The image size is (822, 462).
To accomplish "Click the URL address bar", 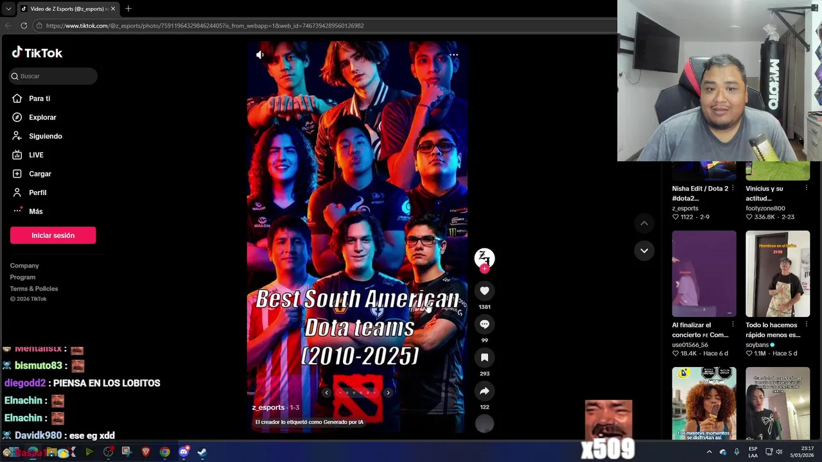I will pos(324,26).
